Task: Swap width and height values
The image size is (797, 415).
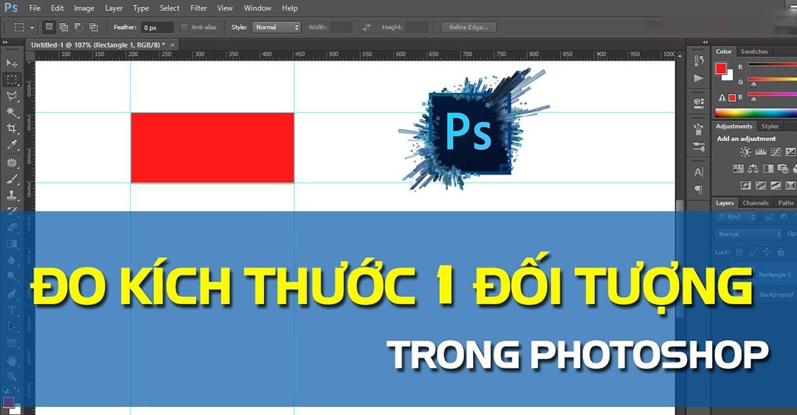Action: pos(367,27)
